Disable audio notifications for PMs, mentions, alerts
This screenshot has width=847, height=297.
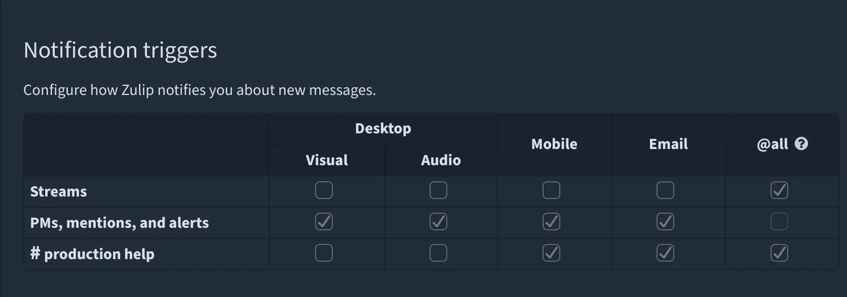pyautogui.click(x=438, y=222)
